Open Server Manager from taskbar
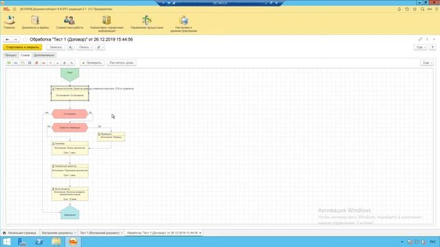 pyautogui.click(x=22, y=242)
